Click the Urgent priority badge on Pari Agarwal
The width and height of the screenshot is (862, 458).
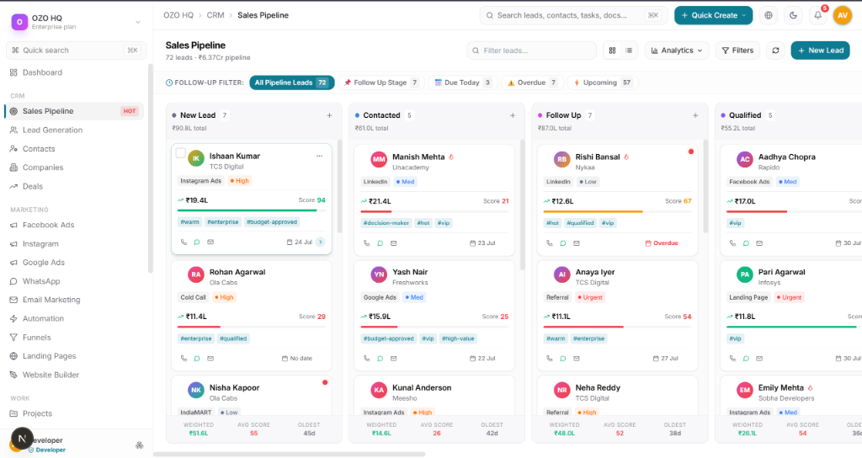[x=788, y=297]
